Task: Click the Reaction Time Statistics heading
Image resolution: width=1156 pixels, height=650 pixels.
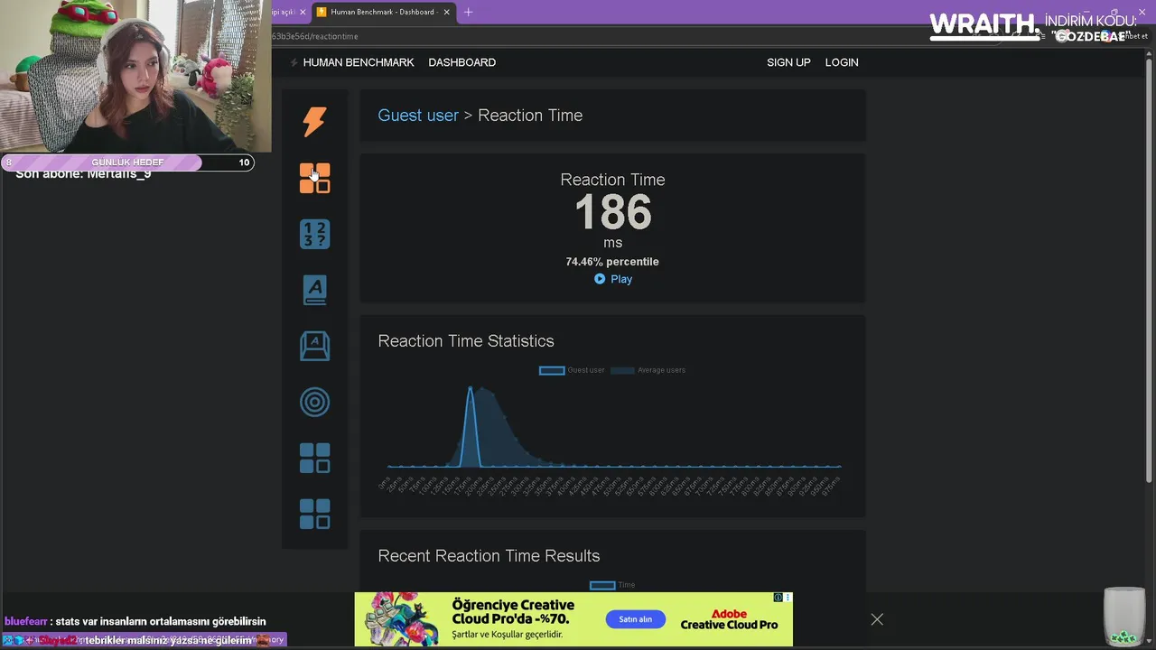Action: point(466,341)
